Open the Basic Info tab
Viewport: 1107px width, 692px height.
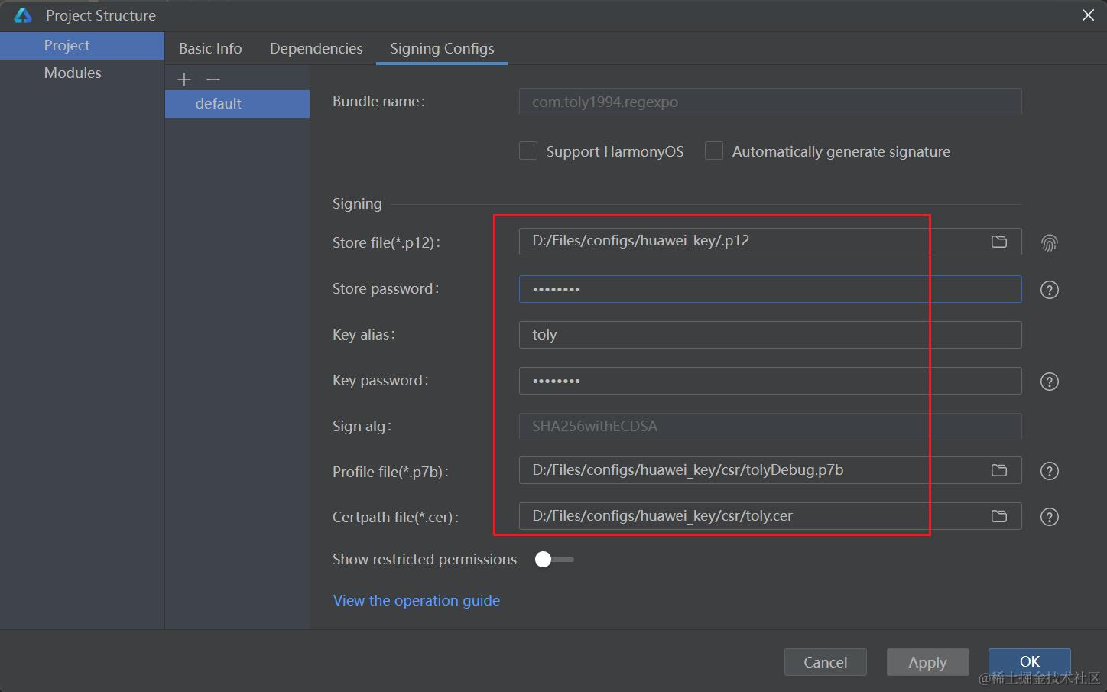(x=210, y=48)
